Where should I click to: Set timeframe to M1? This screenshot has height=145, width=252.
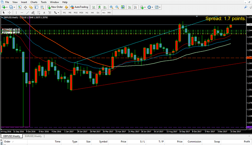[64, 12]
